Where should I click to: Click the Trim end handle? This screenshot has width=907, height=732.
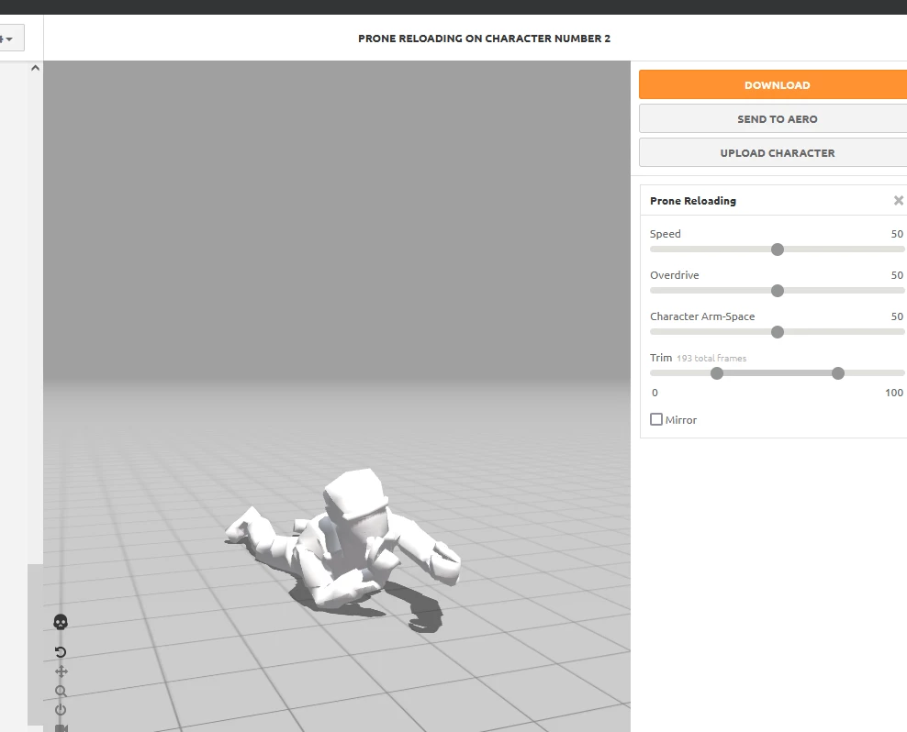coord(837,373)
